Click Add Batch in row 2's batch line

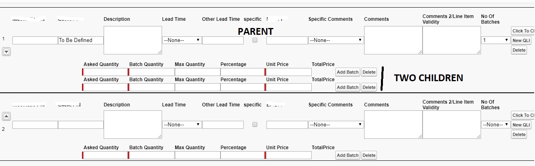click(347, 155)
